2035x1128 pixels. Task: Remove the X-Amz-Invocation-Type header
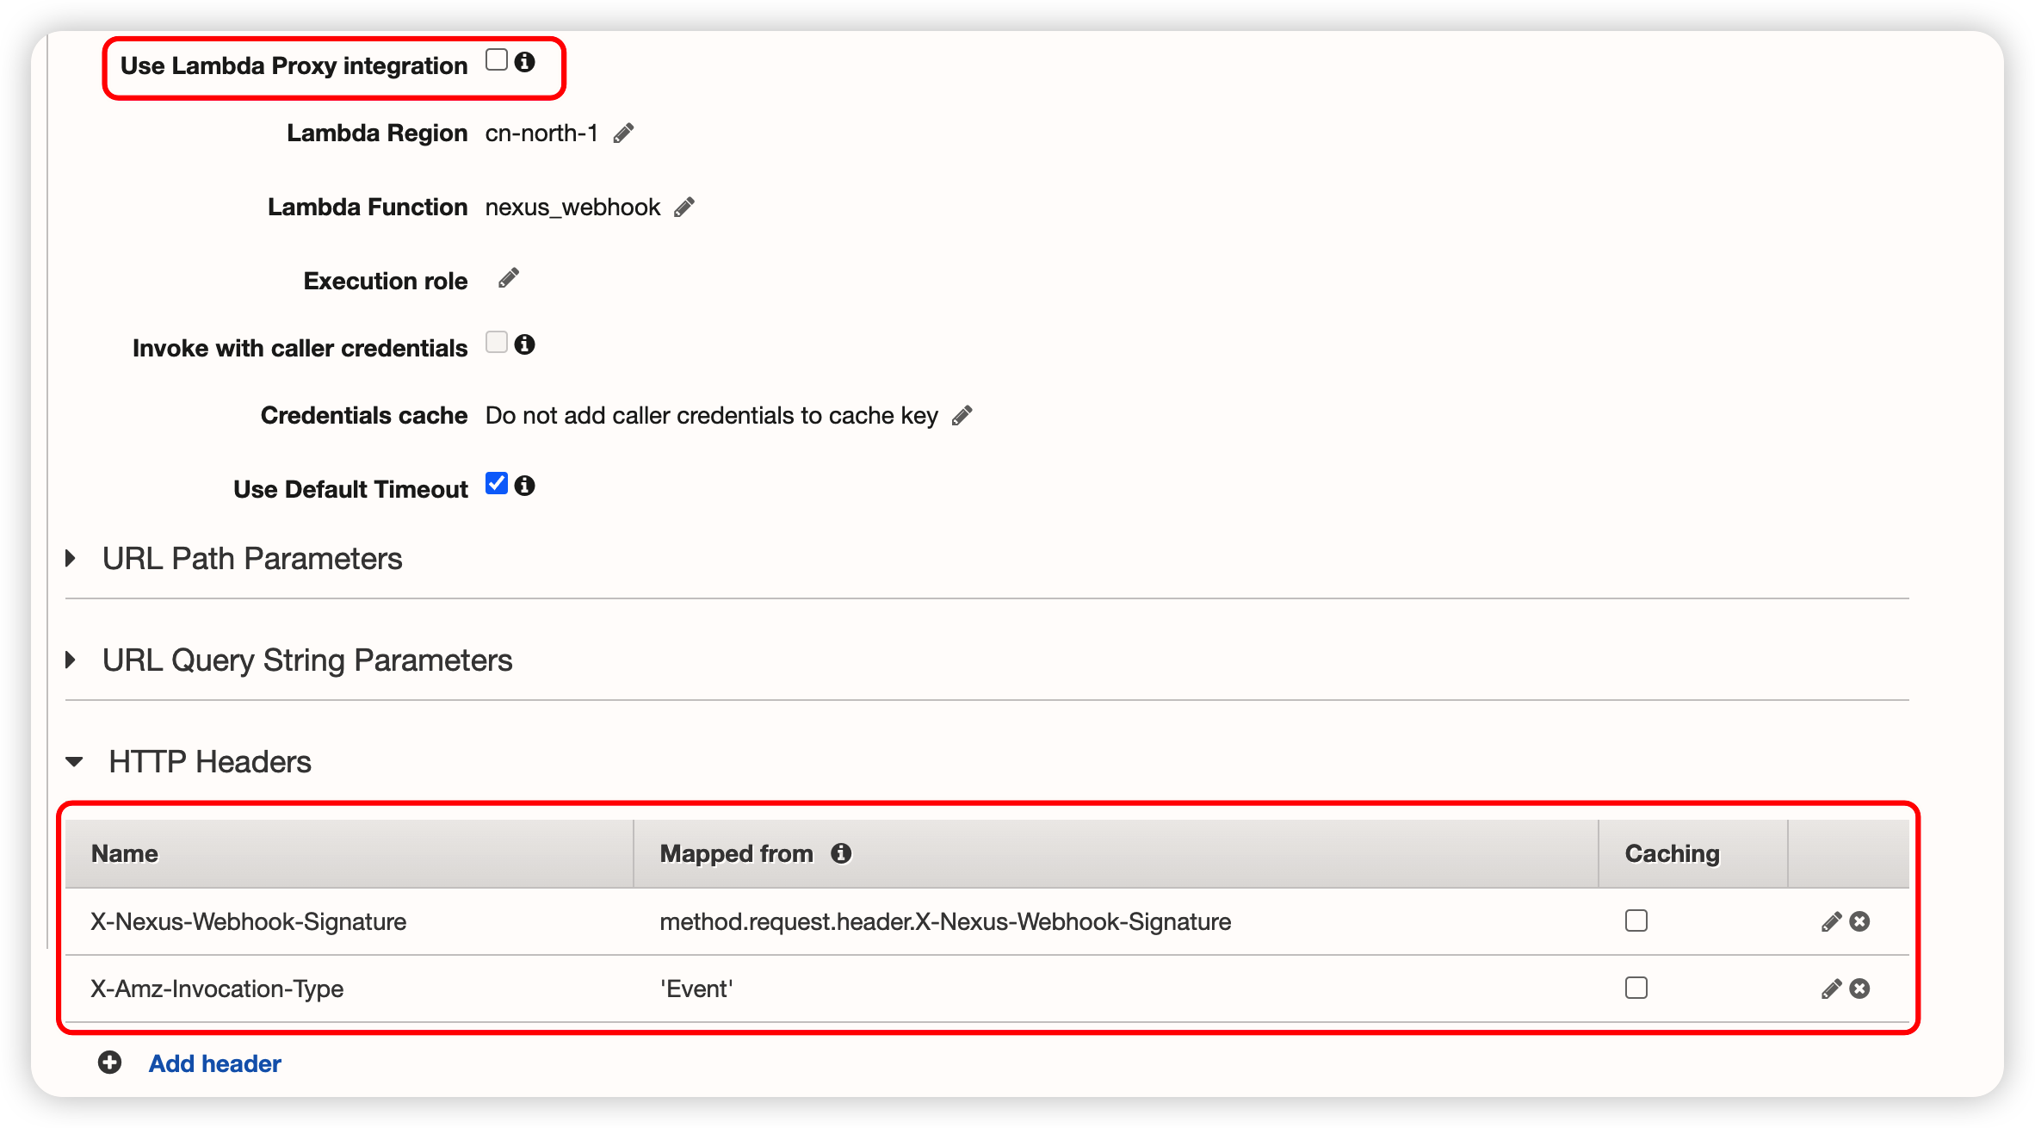(1859, 989)
